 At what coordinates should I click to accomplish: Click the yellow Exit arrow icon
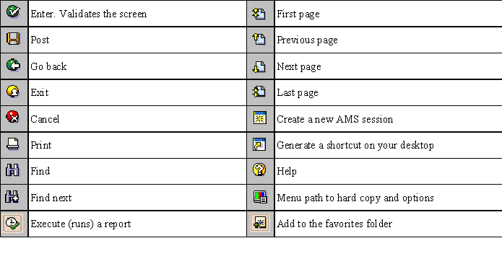point(13,92)
